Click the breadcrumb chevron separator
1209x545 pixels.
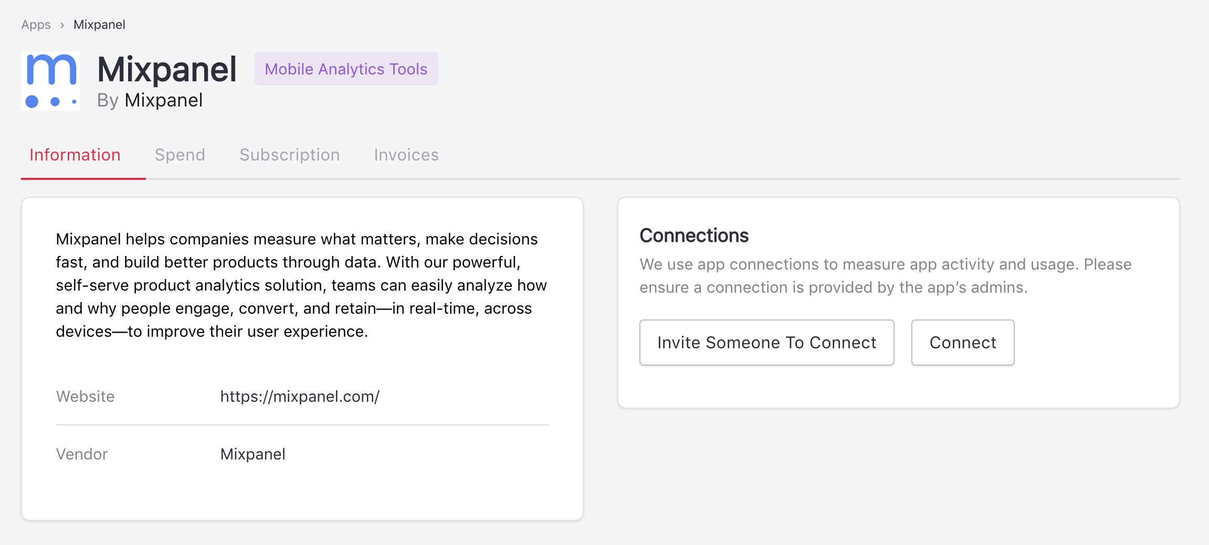pyautogui.click(x=62, y=25)
